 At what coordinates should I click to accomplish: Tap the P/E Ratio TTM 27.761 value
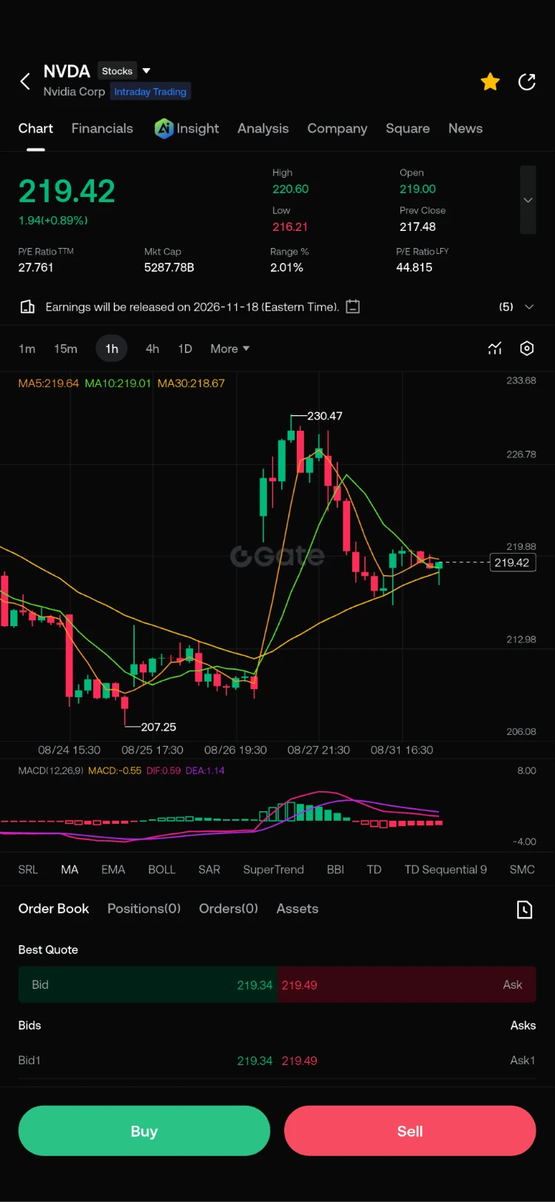point(36,267)
